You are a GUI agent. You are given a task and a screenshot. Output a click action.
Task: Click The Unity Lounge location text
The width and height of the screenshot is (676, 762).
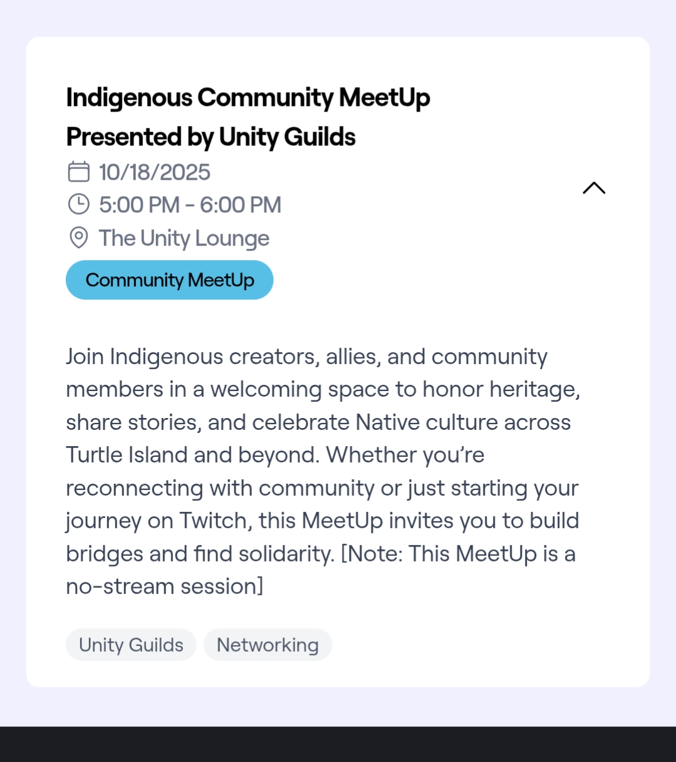184,238
